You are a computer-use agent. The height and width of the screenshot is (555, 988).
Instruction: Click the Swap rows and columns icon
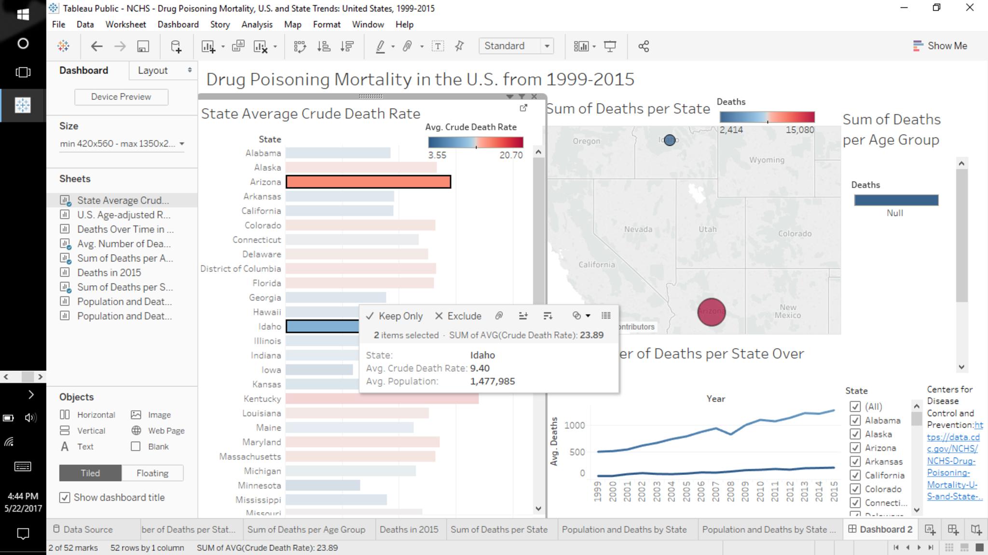300,46
